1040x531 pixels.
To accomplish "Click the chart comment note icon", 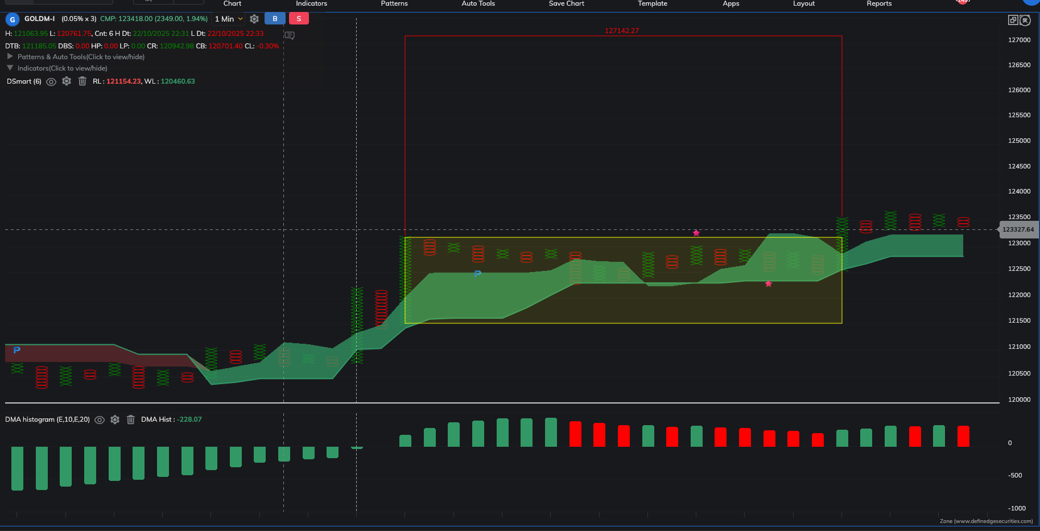I will pos(290,35).
